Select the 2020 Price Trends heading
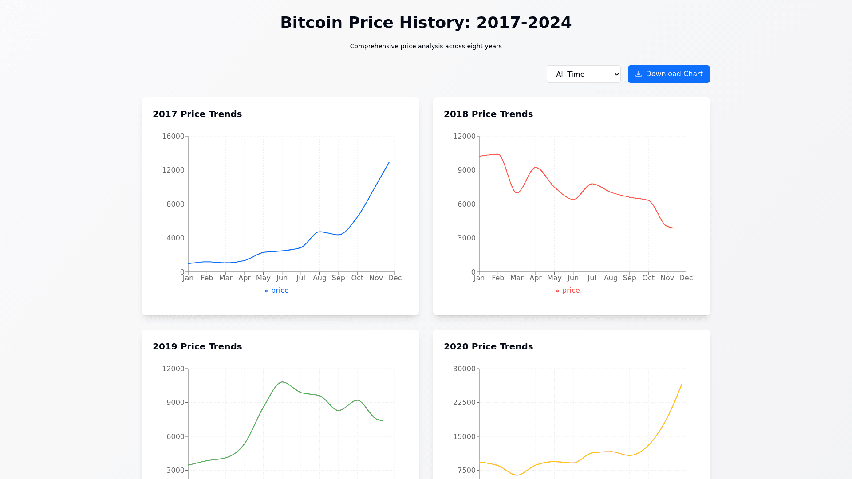 coord(488,346)
